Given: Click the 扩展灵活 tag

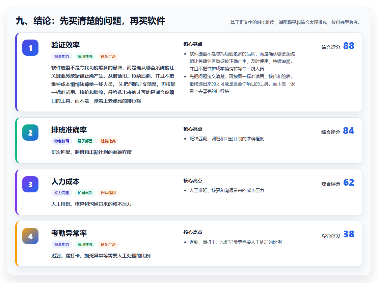Looking at the screenshot, I should tap(85, 193).
